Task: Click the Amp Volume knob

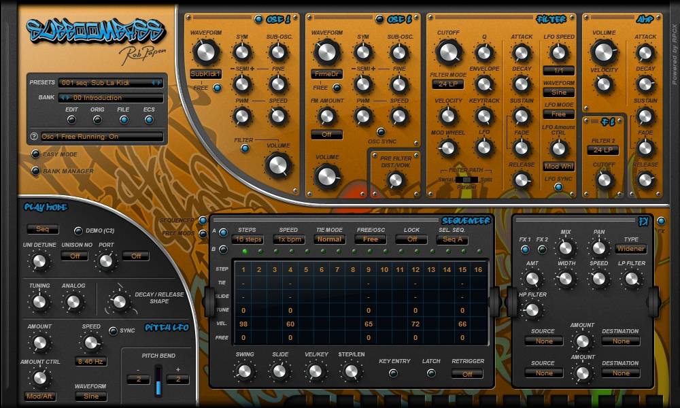Action: click(604, 52)
